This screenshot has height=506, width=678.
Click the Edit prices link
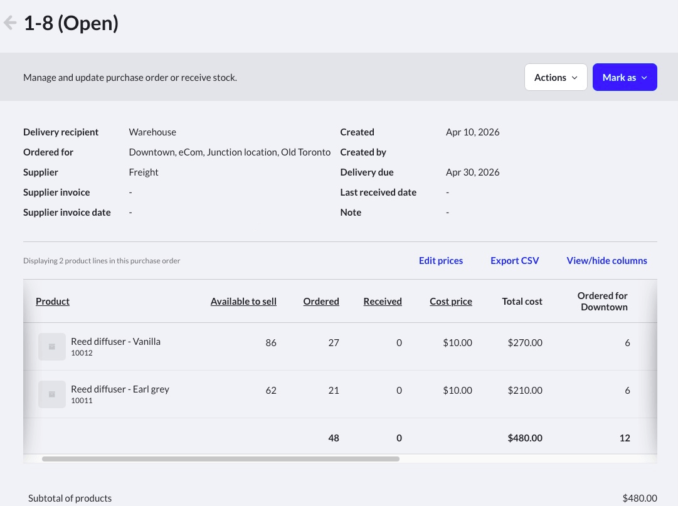(x=441, y=261)
